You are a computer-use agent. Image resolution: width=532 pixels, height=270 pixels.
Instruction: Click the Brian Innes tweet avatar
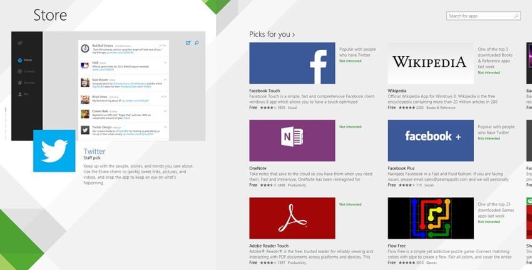(x=85, y=99)
